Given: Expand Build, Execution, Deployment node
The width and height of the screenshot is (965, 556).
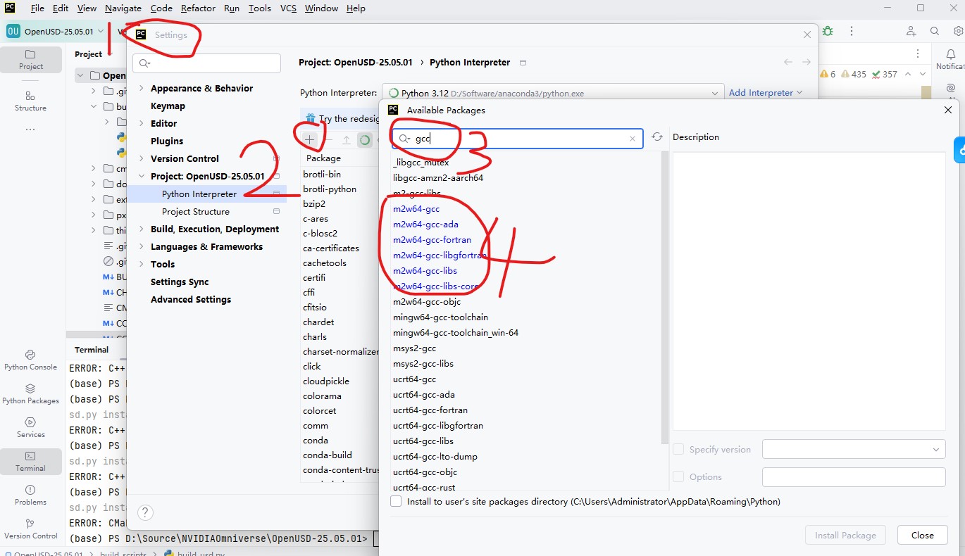Looking at the screenshot, I should click(141, 229).
